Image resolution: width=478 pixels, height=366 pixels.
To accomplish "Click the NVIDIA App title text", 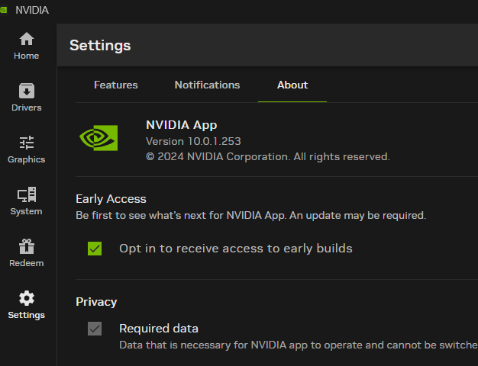I will [x=182, y=125].
